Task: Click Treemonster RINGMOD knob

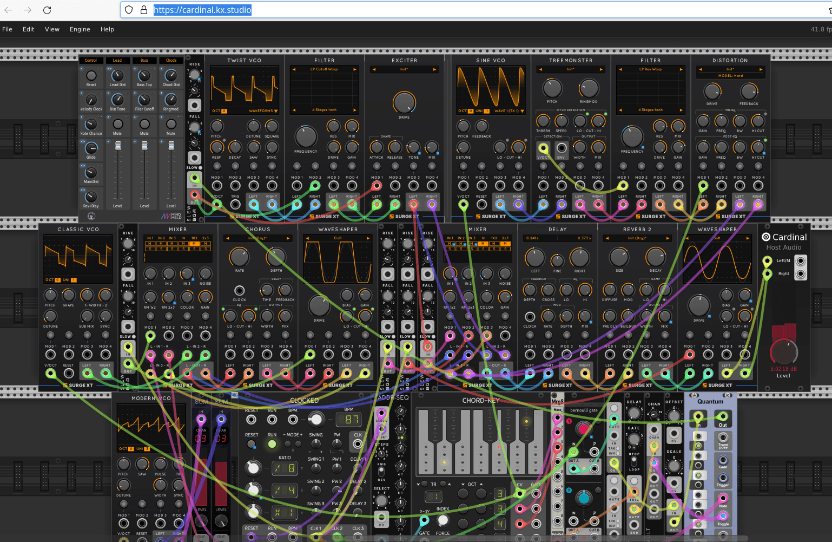Action: (x=589, y=88)
